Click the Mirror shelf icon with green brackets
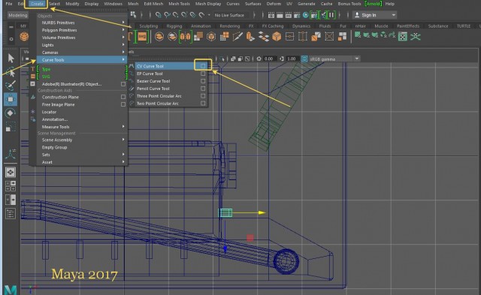Viewport: 481px width, 295px height. (186, 37)
